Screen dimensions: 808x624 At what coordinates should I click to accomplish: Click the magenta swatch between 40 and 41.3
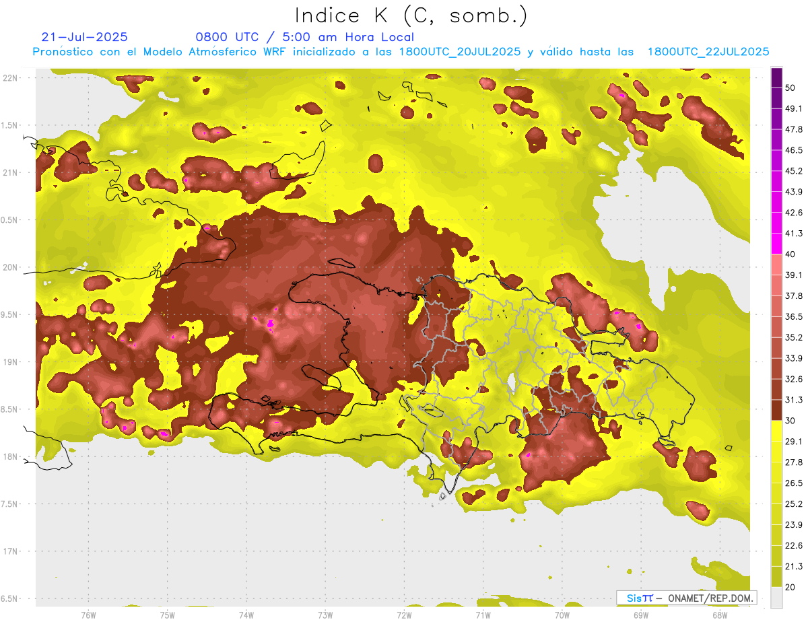pyautogui.click(x=776, y=243)
